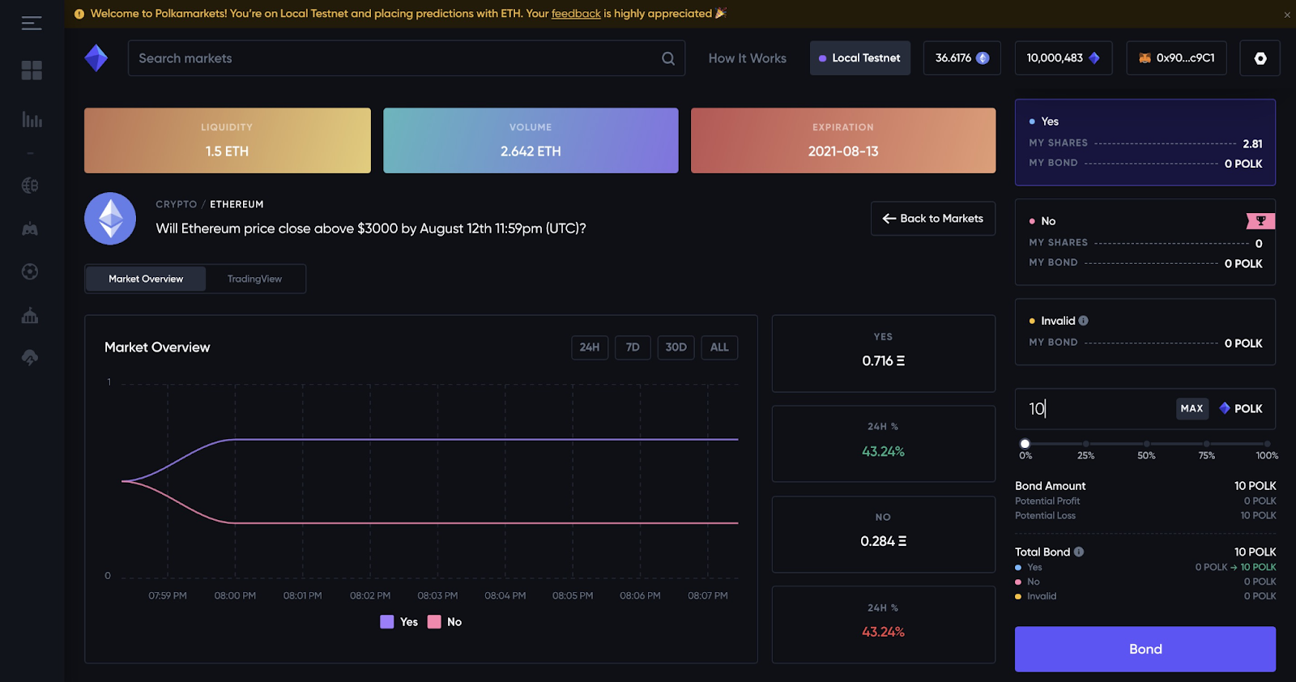The image size is (1296, 682).
Task: Click the green 43.24% 24H change
Action: point(883,451)
